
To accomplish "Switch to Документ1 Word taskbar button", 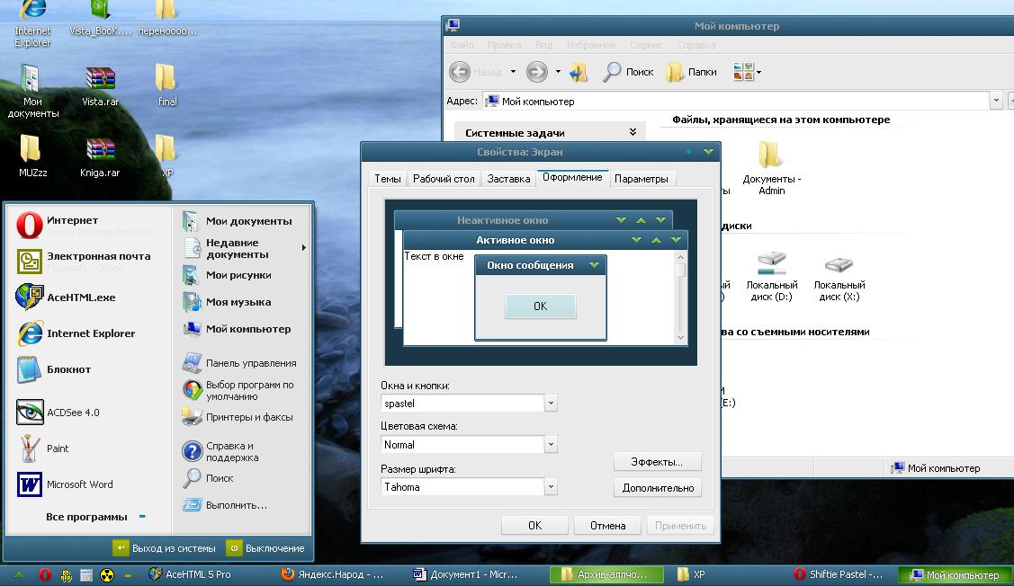I will point(466,574).
